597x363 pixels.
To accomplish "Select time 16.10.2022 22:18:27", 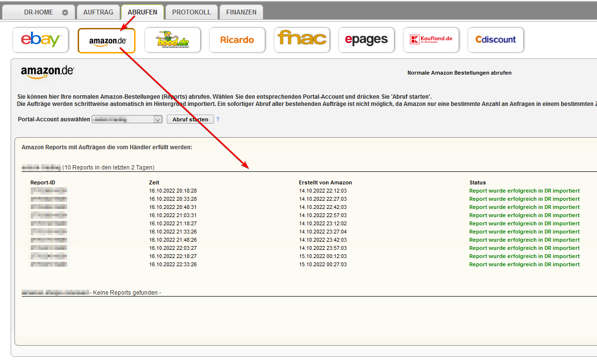I will pos(173,256).
